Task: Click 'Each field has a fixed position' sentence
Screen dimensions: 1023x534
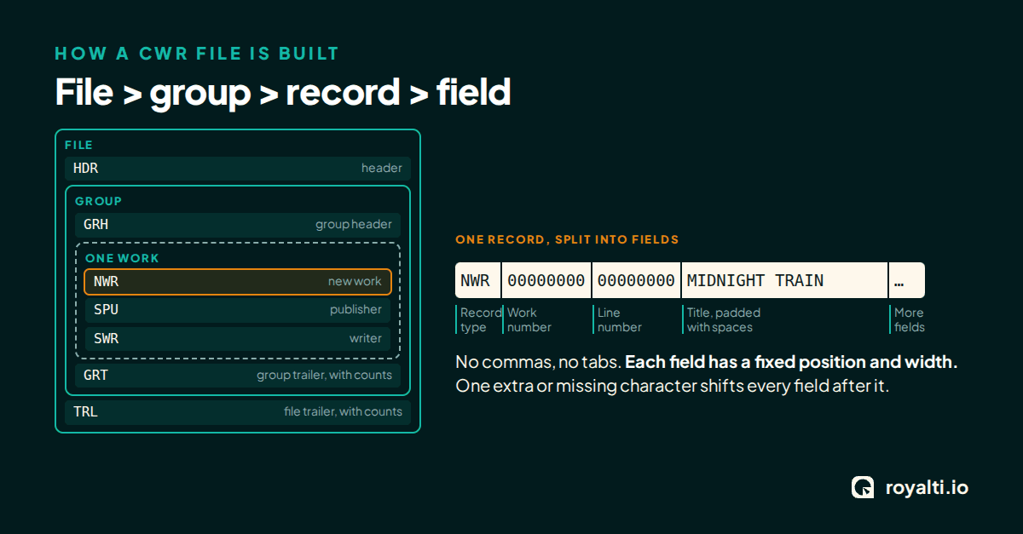Action: pos(791,362)
